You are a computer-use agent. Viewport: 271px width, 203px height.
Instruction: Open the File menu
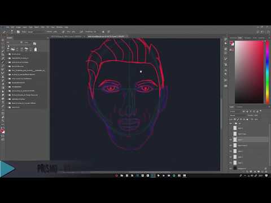tap(7, 27)
